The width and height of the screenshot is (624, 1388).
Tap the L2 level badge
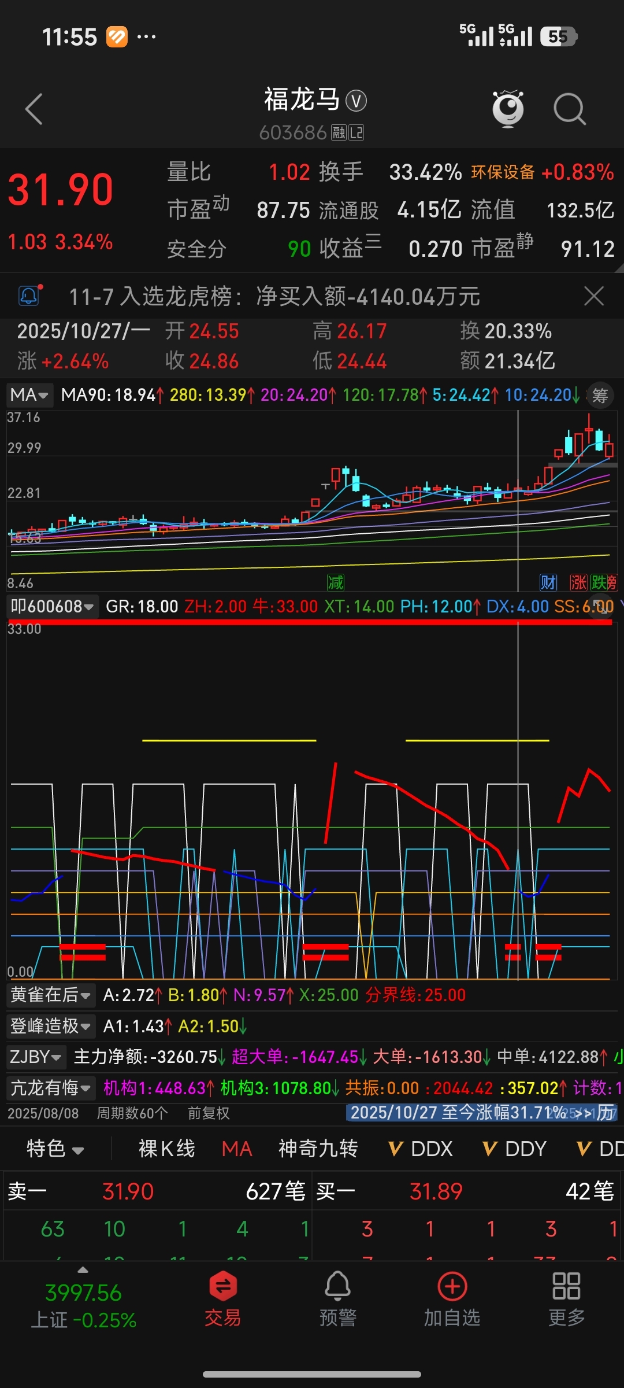point(356,133)
